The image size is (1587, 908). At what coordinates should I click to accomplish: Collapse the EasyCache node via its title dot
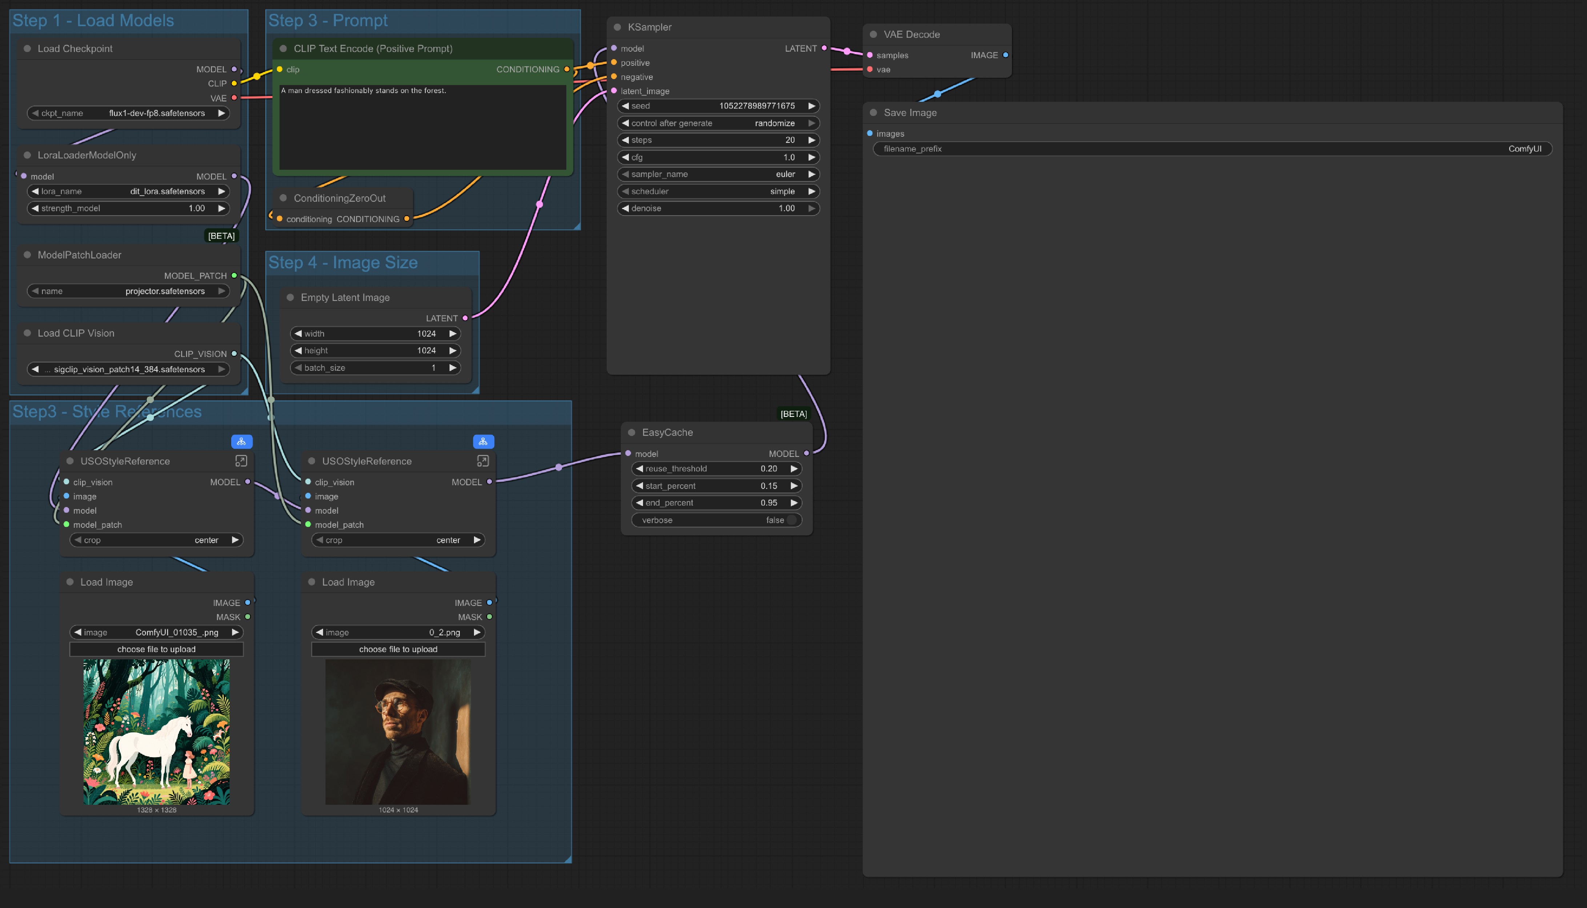(632, 432)
